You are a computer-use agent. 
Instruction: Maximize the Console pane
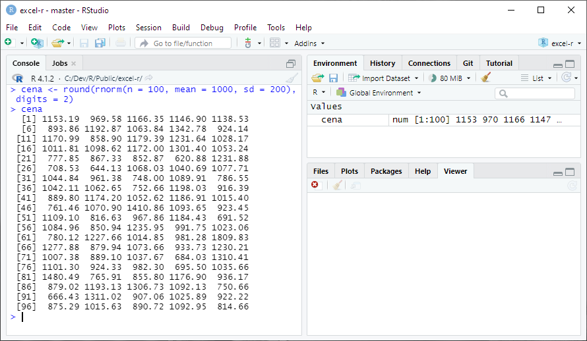pos(291,64)
